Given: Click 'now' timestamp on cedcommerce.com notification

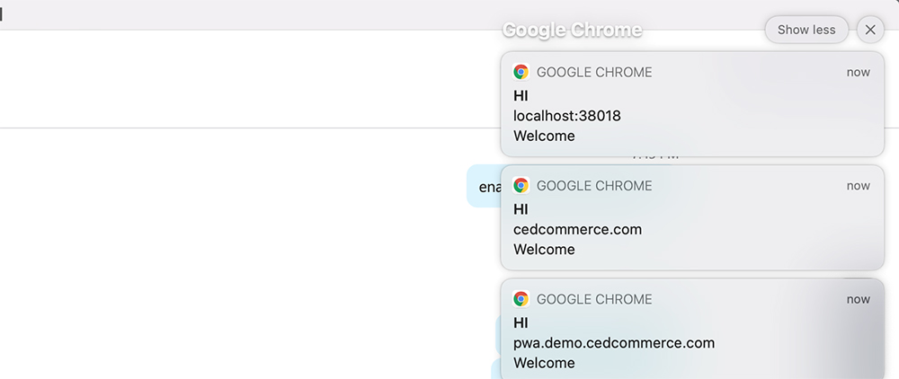Looking at the screenshot, I should [x=859, y=186].
